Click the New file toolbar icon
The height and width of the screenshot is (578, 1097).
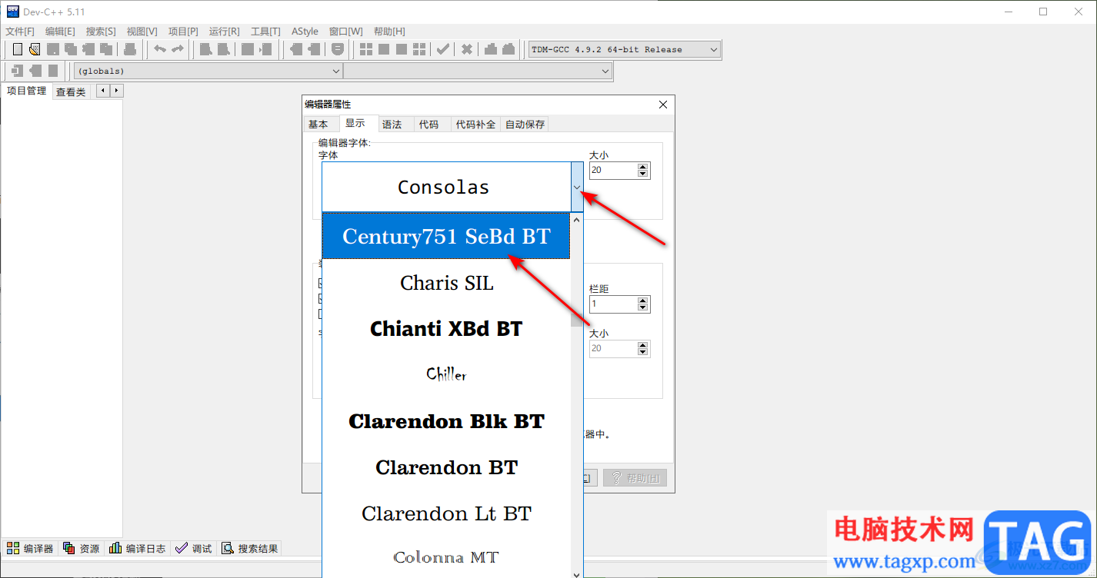[x=17, y=49]
